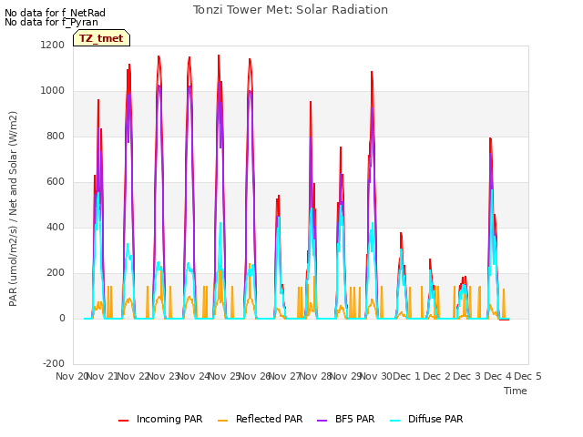The height and width of the screenshot is (437, 583).
Task: Select the Incoming PAR legend label
Action: [169, 419]
